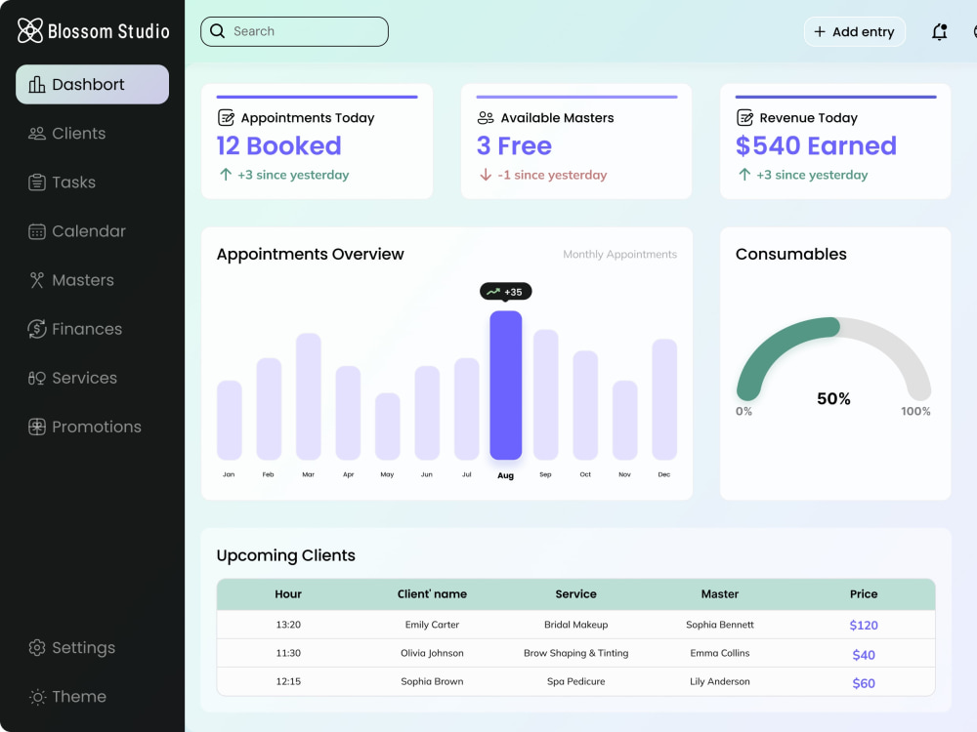Click the Sep bar in the chart

(546, 394)
